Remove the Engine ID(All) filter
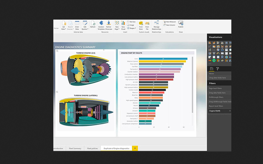Image resolution: width=263 pixels, height=164 pixels. coord(230,111)
